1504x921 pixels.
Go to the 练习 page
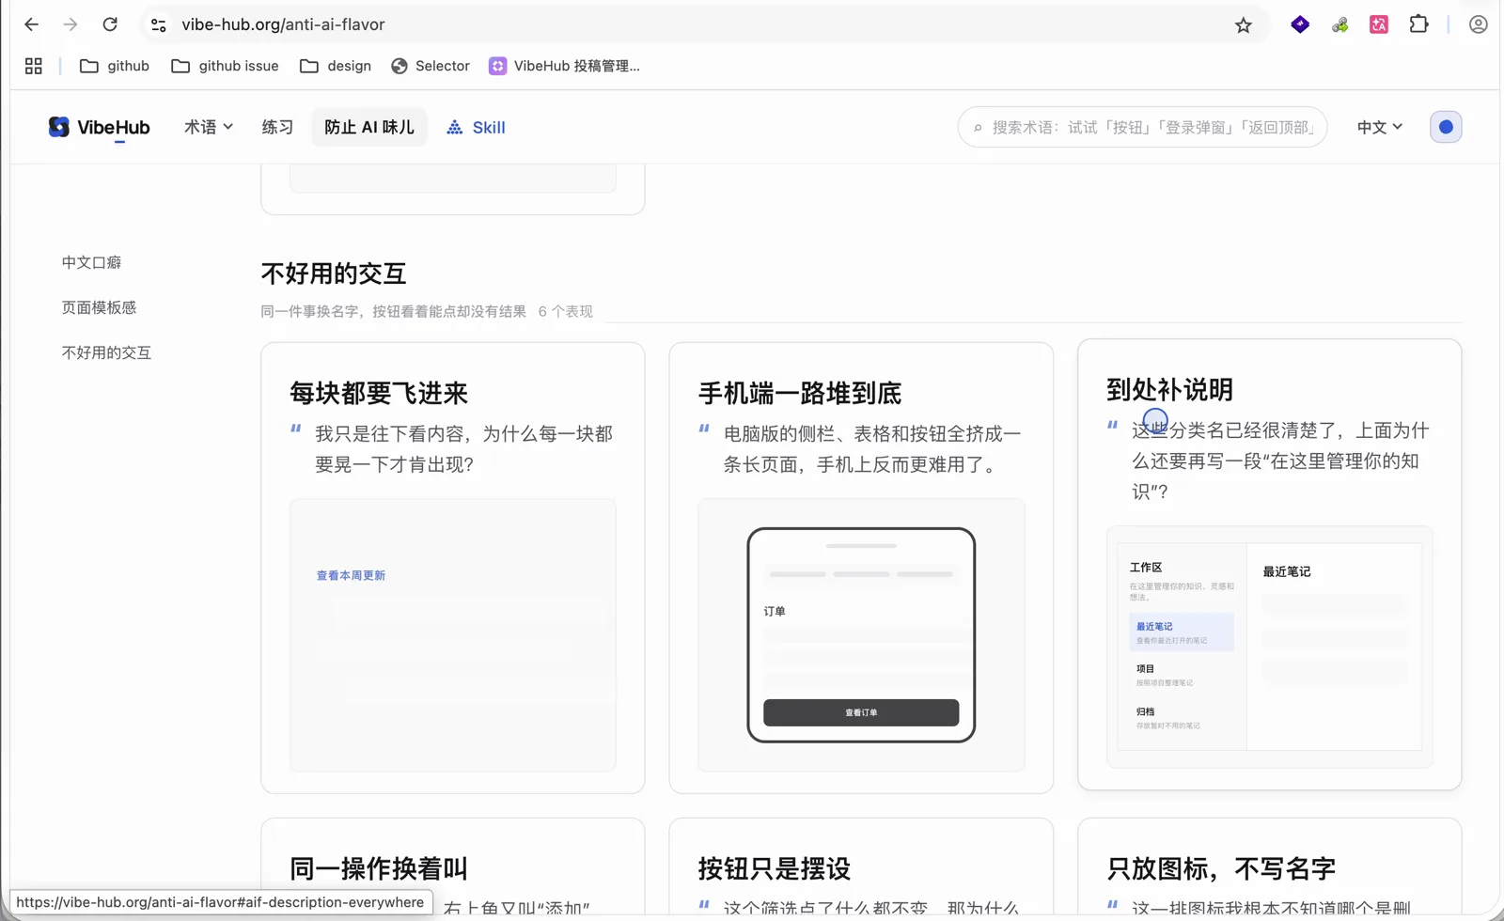pyautogui.click(x=277, y=127)
